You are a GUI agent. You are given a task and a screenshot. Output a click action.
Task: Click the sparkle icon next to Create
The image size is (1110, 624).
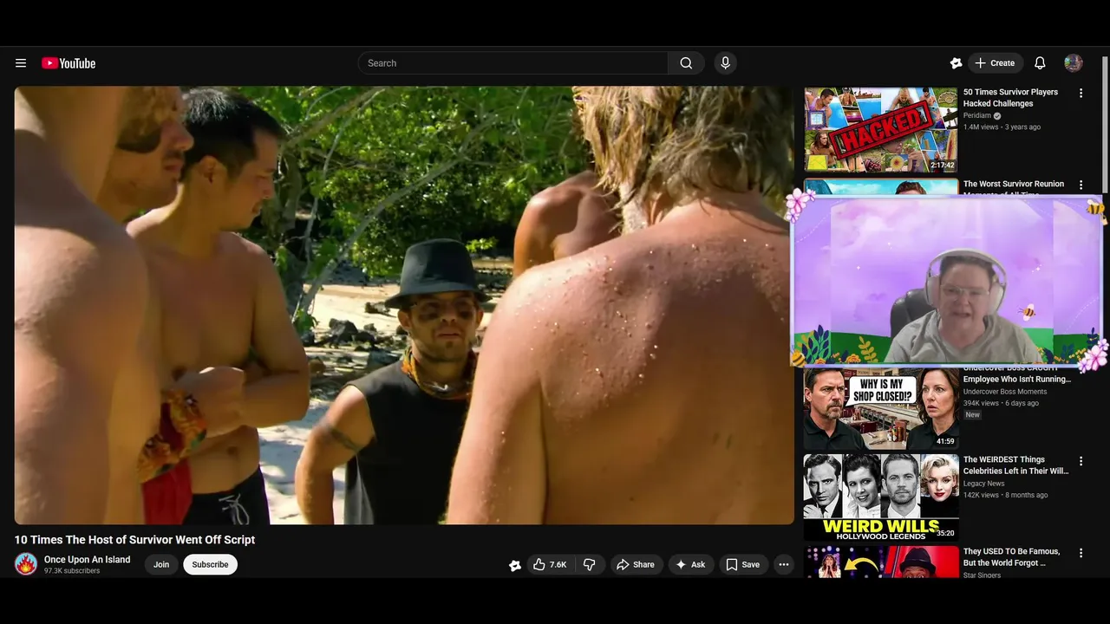[x=956, y=63]
